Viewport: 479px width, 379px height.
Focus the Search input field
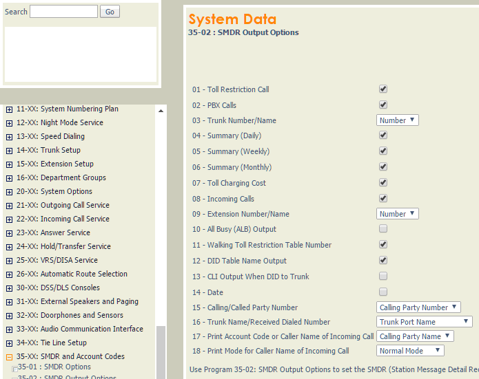click(63, 12)
